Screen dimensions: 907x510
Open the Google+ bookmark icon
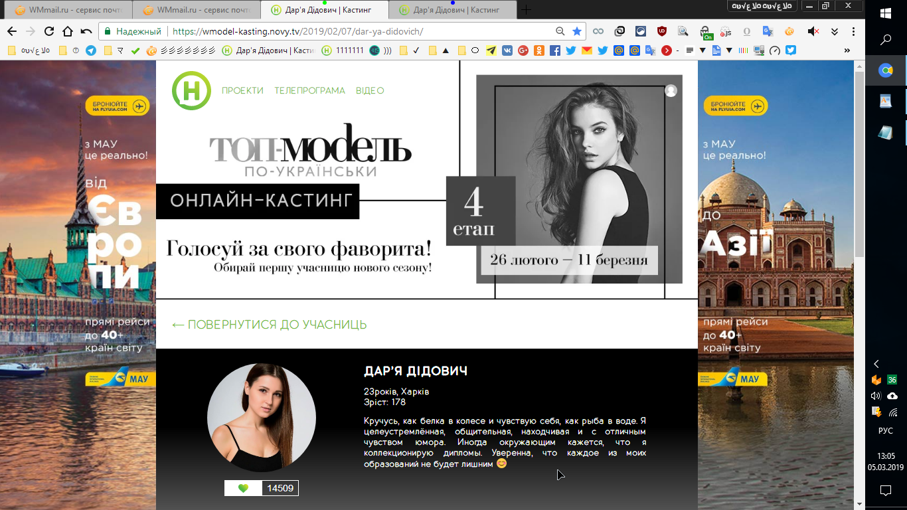click(x=523, y=50)
